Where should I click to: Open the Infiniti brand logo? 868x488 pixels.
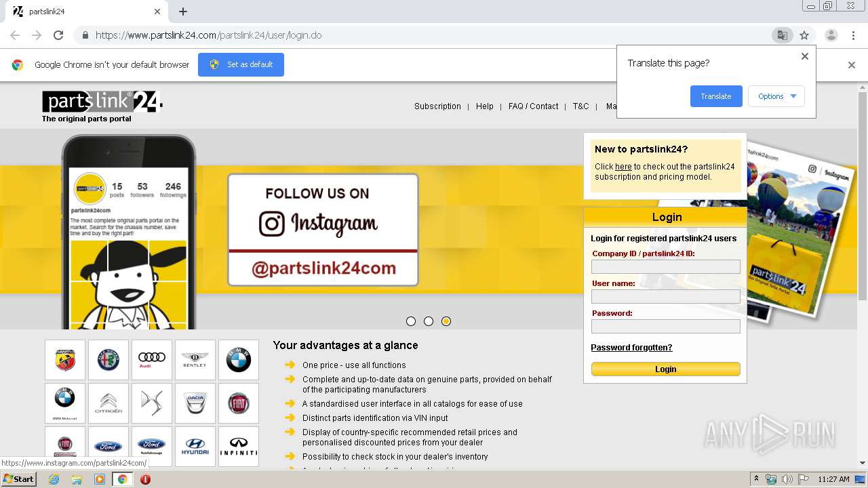click(x=239, y=447)
